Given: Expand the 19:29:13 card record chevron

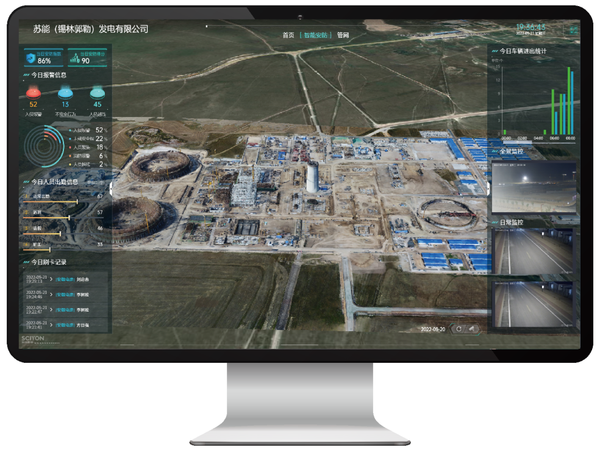Looking at the screenshot, I should pos(51,279).
